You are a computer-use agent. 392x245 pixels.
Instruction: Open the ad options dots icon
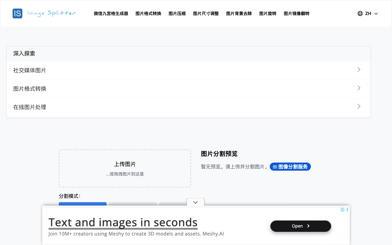[x=347, y=210]
